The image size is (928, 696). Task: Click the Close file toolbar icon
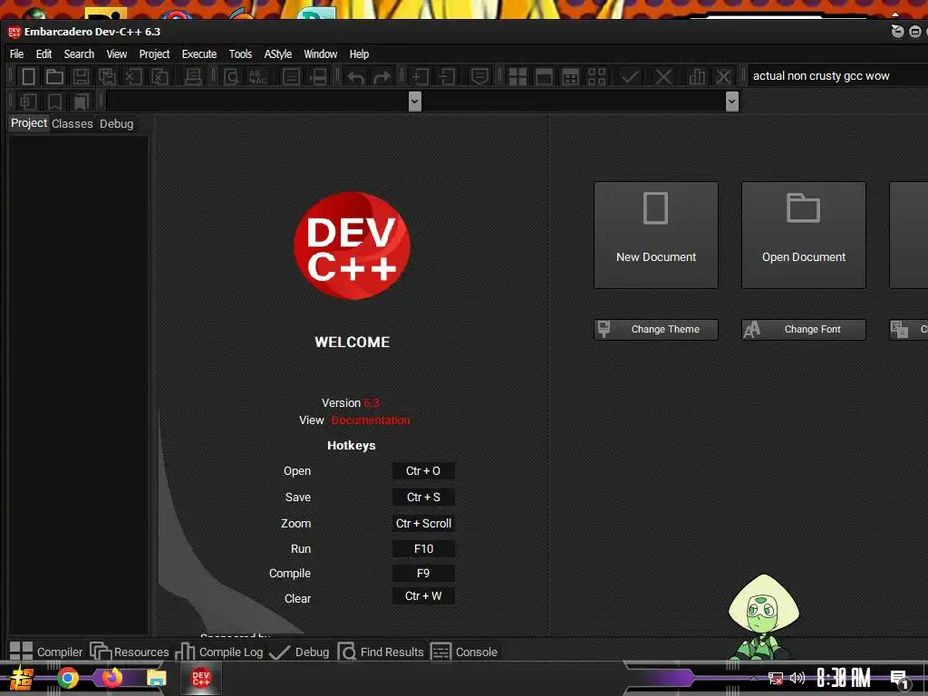pyautogui.click(x=133, y=76)
